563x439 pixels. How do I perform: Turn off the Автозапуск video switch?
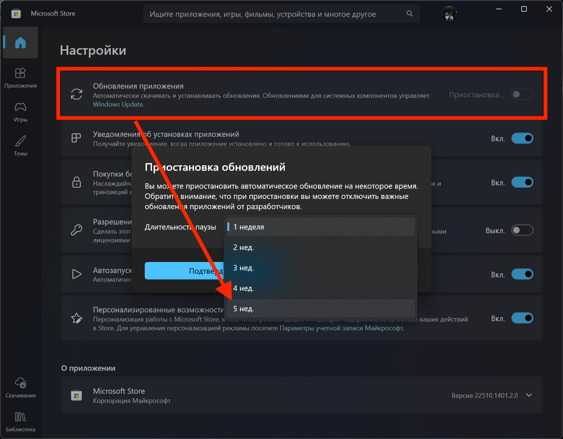[522, 274]
